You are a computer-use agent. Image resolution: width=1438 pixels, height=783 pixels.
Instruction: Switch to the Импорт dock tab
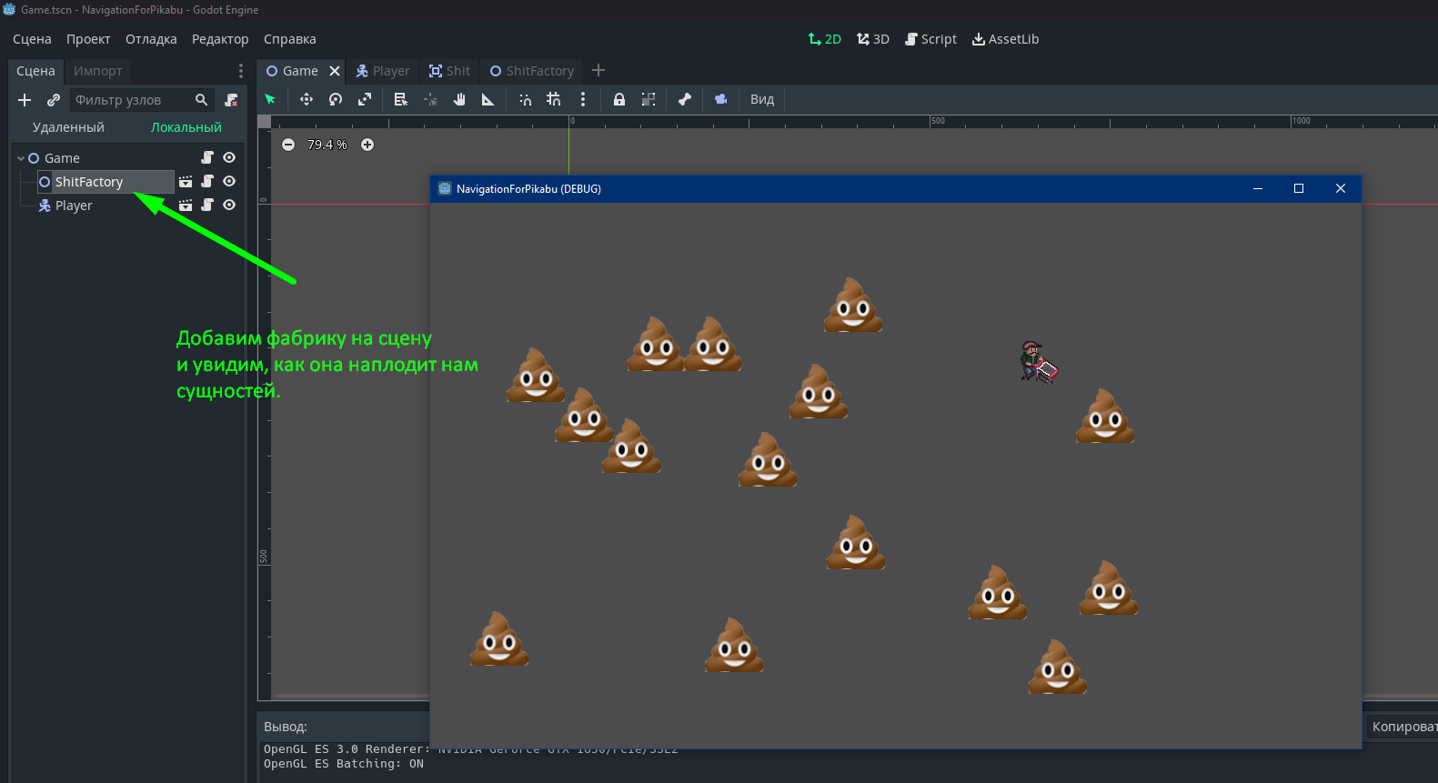[x=97, y=71]
